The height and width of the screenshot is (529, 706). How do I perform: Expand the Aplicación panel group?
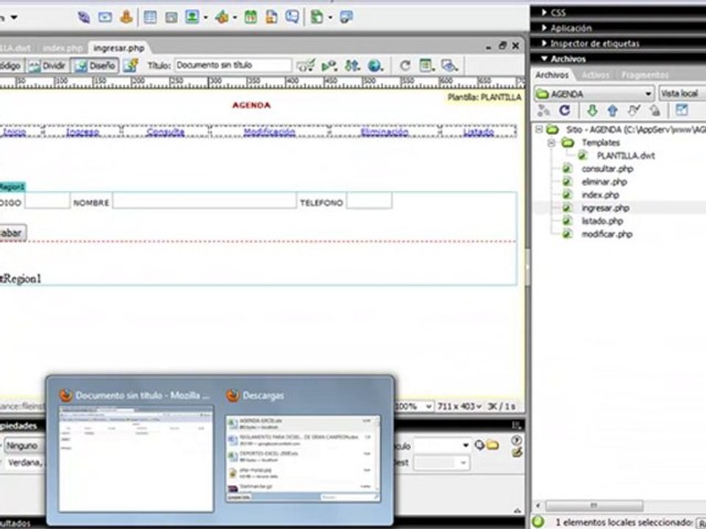pyautogui.click(x=544, y=28)
